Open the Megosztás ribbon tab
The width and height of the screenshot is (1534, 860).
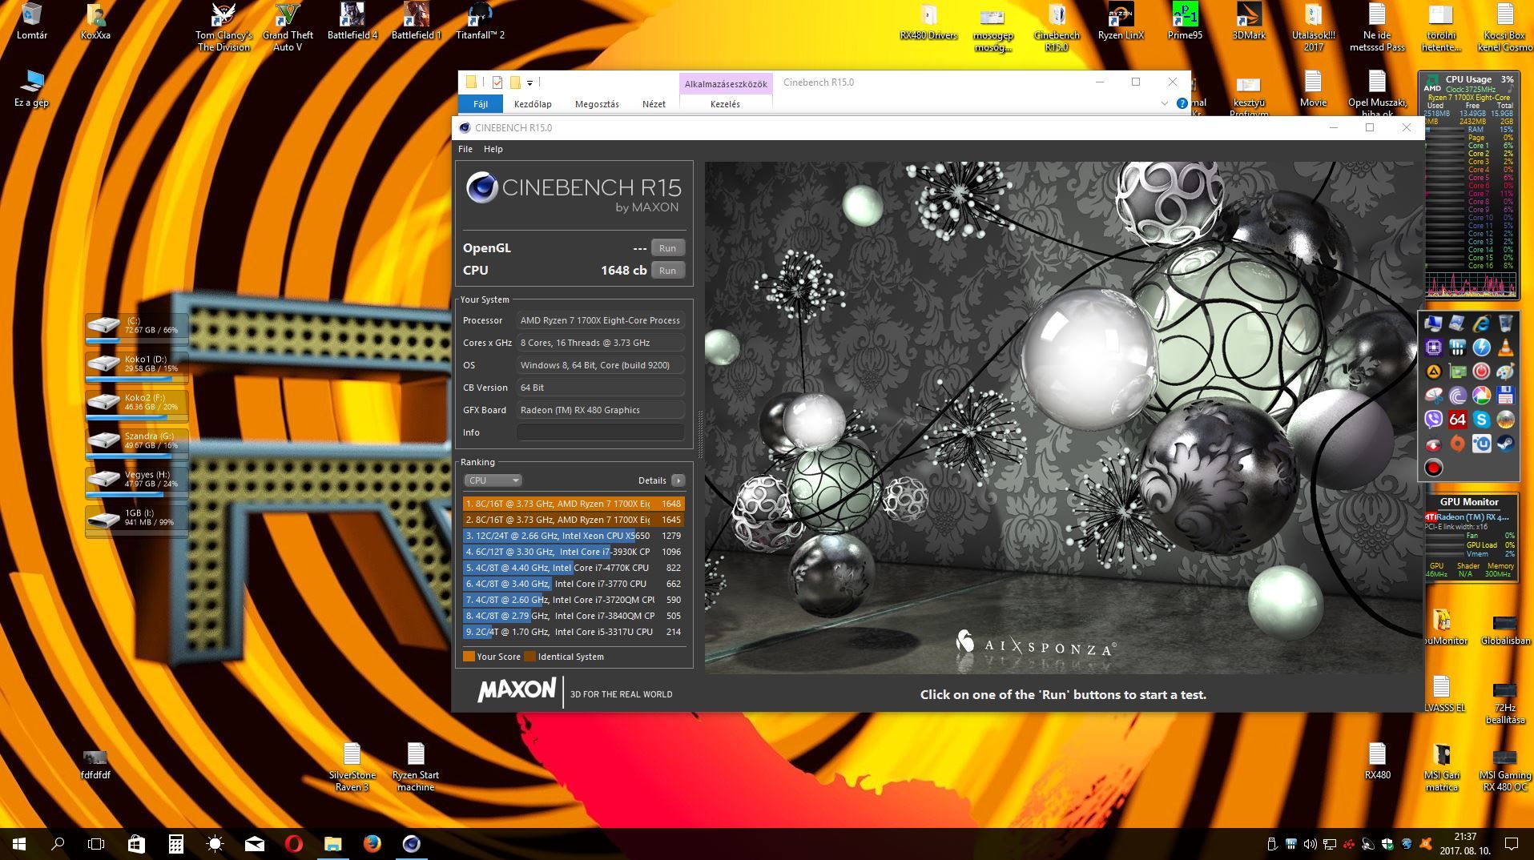[x=597, y=104]
